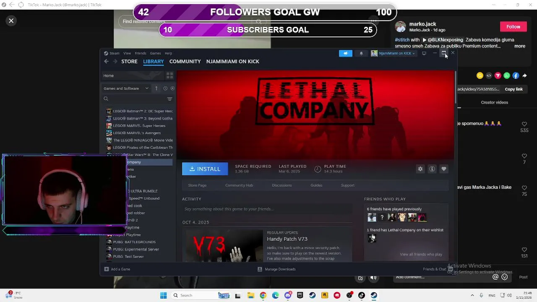Open Manage Downloads in Steam footer
Screen dimensions: 537x302
pyautogui.click(x=276, y=269)
